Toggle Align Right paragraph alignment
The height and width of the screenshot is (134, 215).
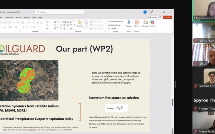pyautogui.click(x=30, y=27)
